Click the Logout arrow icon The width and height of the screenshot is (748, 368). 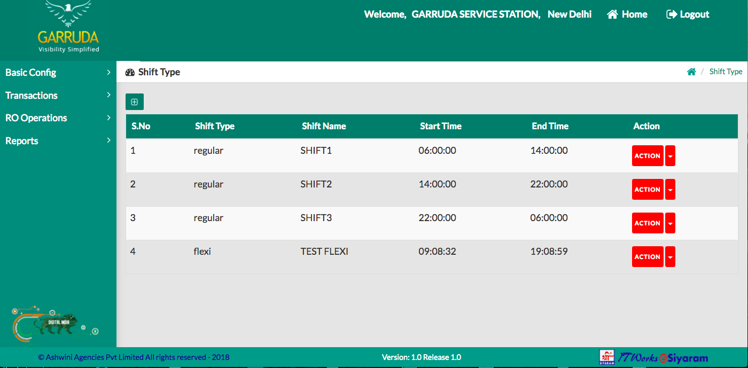pyautogui.click(x=672, y=14)
